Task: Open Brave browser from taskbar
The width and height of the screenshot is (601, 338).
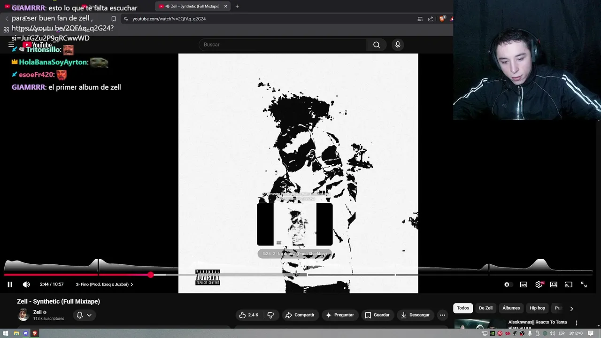Action: (x=35, y=333)
